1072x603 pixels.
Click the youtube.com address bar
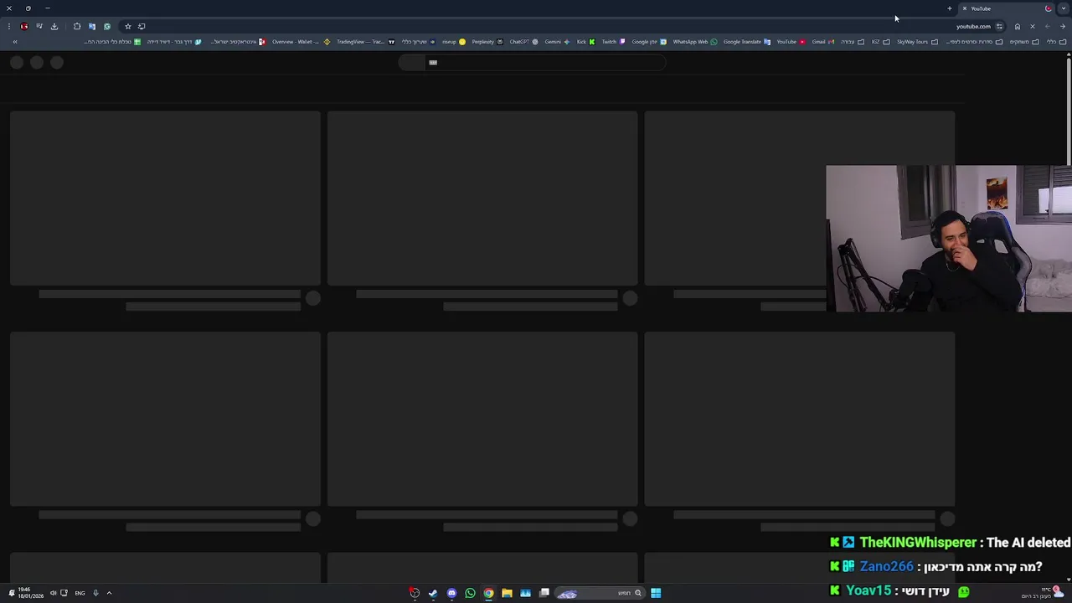click(x=973, y=27)
